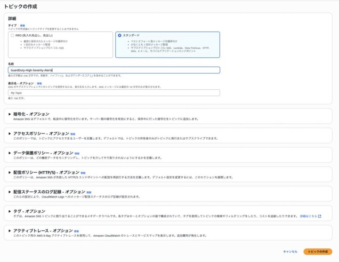The image size is (339, 262).
Task: Open the 詳細はこちら external link
Action: (310, 216)
